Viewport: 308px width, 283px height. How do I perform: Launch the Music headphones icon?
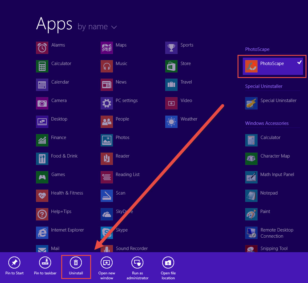coord(107,66)
